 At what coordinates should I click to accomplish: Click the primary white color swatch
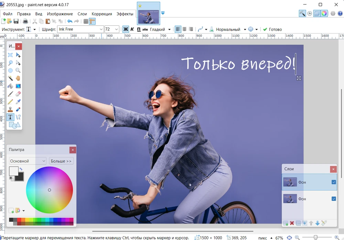(13, 171)
